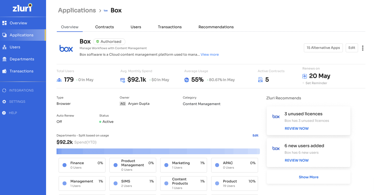Click the $92.1k monthly spend value
Viewport: 374px width, 195px height.
(x=137, y=80)
